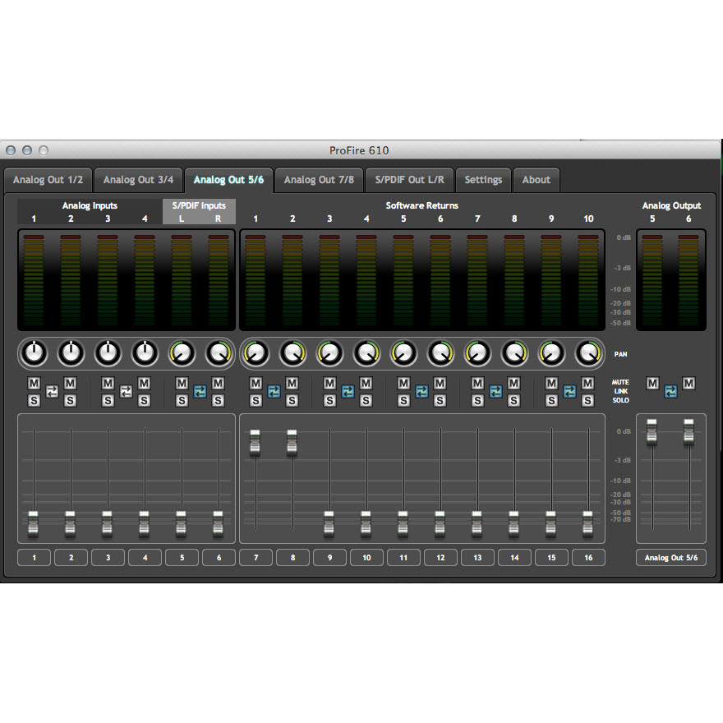723x723 pixels.
Task: Mute Analog Output 6
Action: coord(688,383)
